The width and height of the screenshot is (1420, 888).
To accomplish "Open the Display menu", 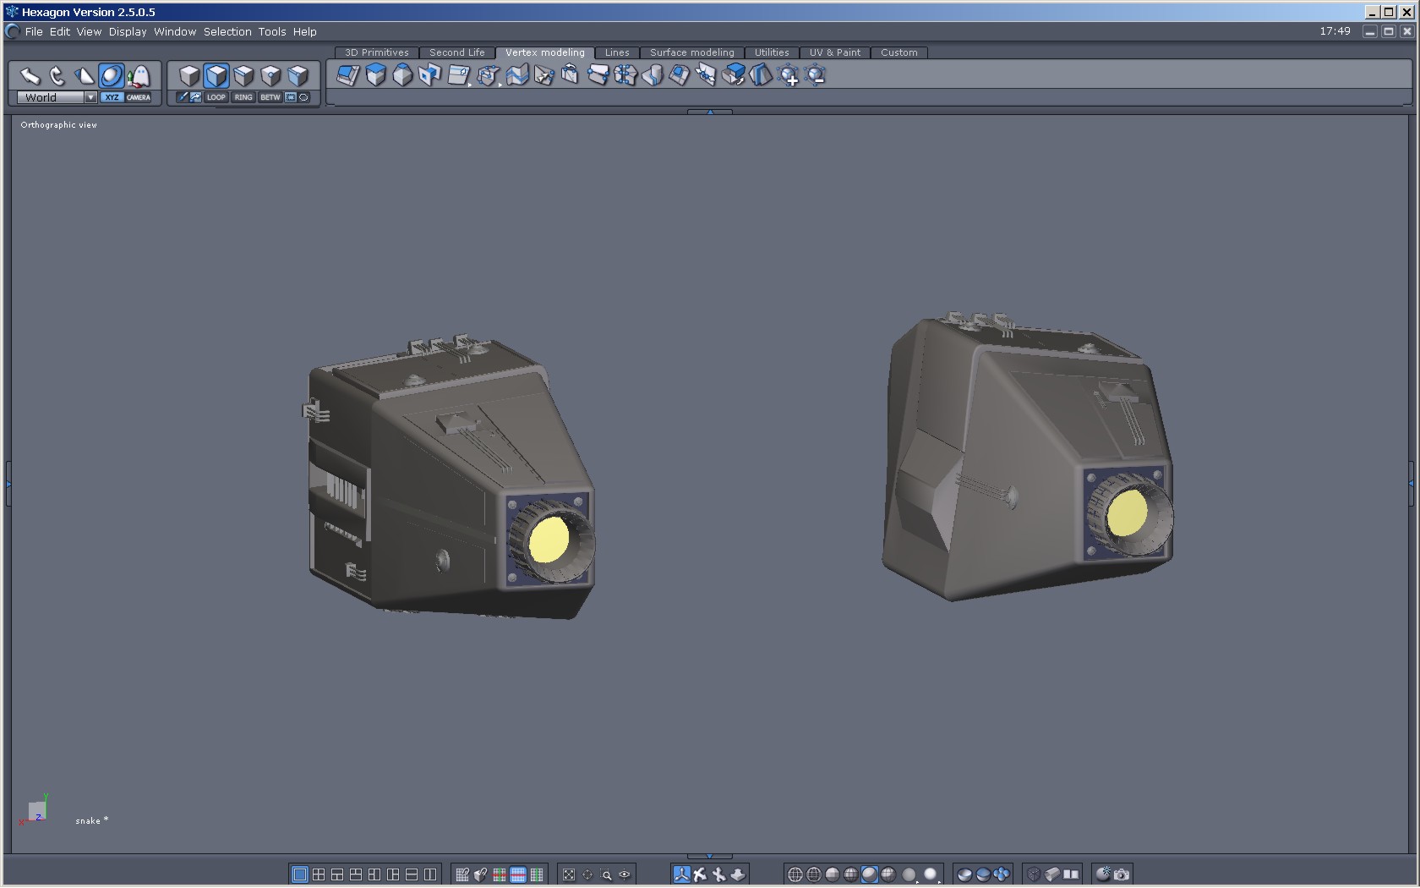I will pyautogui.click(x=128, y=31).
